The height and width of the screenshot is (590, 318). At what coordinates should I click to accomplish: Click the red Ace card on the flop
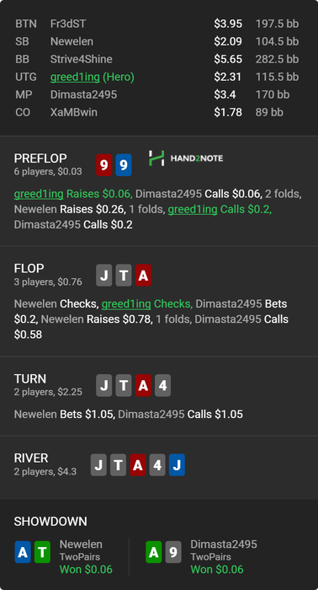pos(143,276)
